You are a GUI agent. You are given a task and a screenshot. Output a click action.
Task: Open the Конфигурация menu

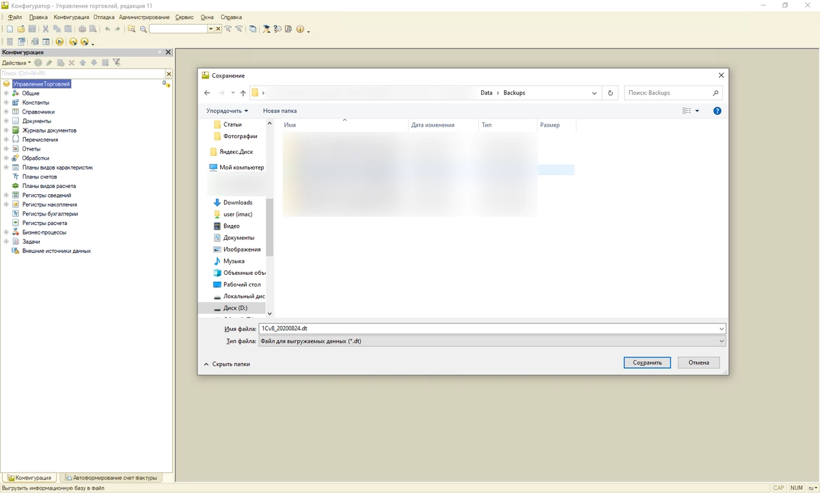tap(71, 17)
